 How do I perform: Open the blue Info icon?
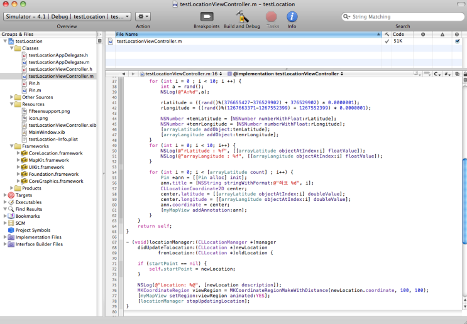click(292, 17)
